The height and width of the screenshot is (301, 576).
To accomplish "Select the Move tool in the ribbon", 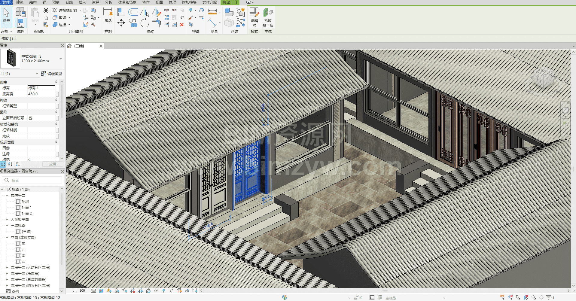I will tap(121, 23).
